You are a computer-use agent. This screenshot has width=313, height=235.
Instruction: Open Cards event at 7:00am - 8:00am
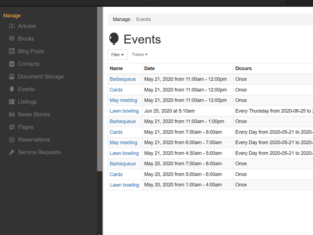[x=116, y=132]
